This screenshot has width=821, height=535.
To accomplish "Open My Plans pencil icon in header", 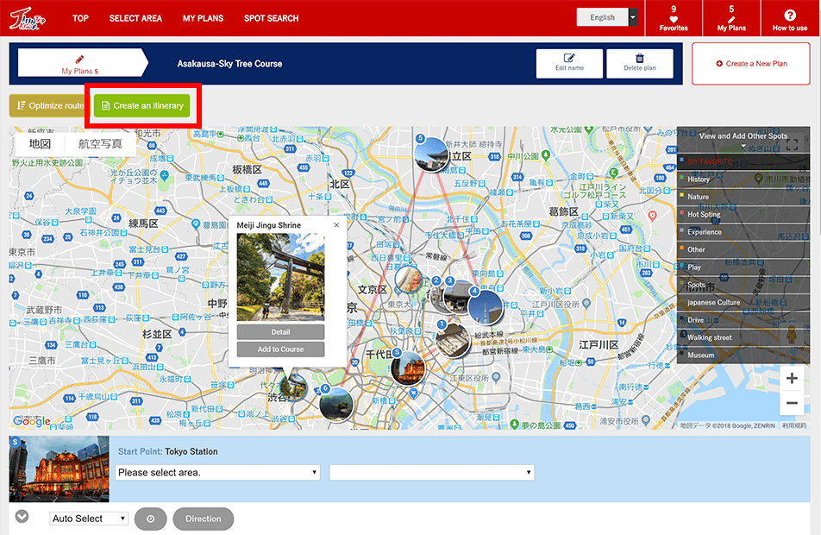I will [x=731, y=19].
